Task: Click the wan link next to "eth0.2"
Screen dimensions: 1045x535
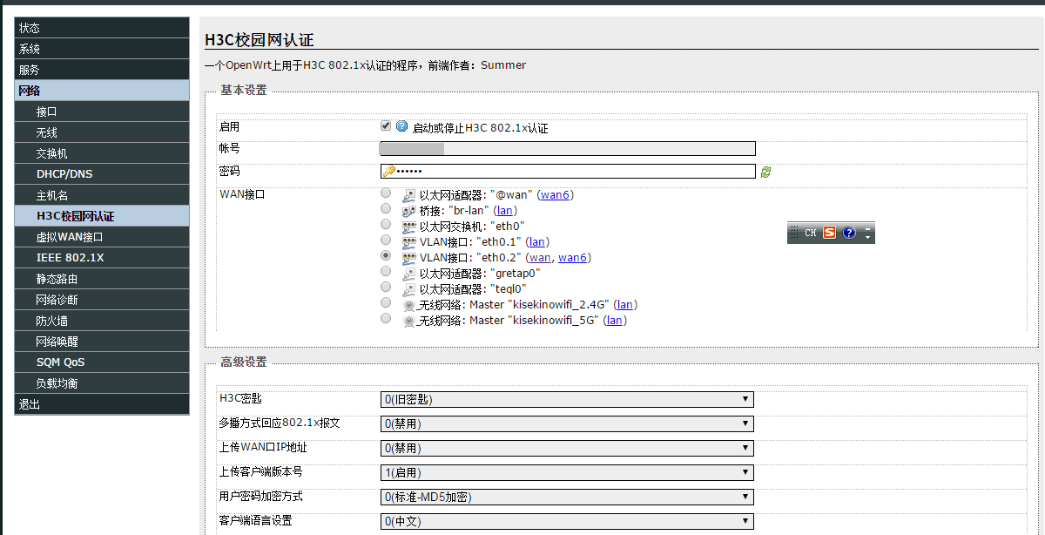Action: [540, 258]
